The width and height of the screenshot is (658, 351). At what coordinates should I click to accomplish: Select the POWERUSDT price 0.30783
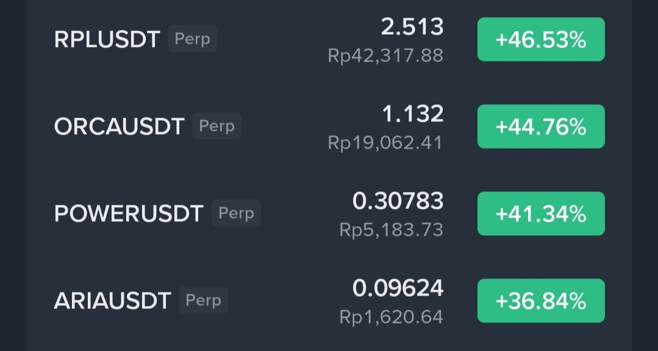tap(398, 201)
